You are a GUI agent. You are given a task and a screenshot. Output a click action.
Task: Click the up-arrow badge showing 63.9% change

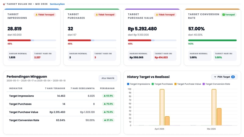coord(108,96)
